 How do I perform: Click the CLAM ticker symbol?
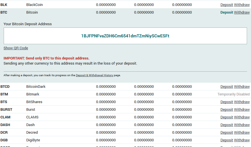[x=5, y=117]
